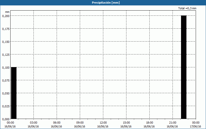Click the 12:00 time axis label
Viewport: 206px width, 129px height.
pyautogui.click(x=103, y=123)
